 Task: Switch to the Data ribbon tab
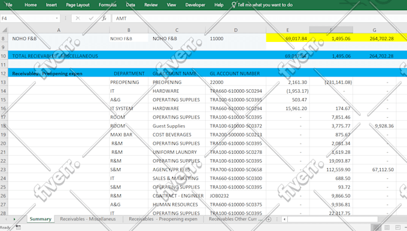(x=130, y=5)
